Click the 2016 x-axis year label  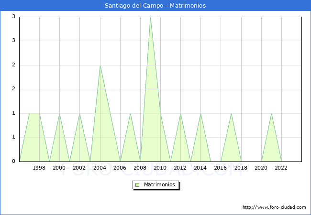[x=221, y=168]
